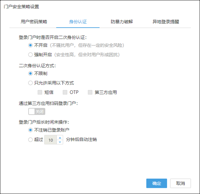Decrease minutes with the down arrow
Viewport: 200px width, 194px height.
(60, 142)
